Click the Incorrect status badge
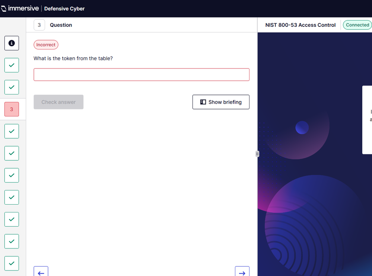 (x=46, y=45)
